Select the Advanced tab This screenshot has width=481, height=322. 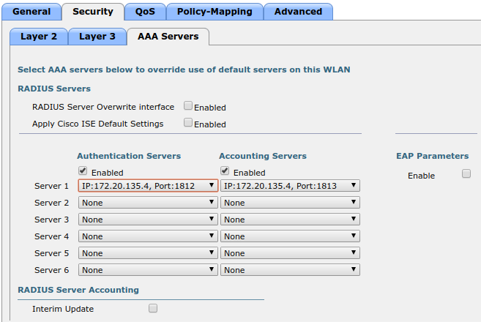click(298, 12)
